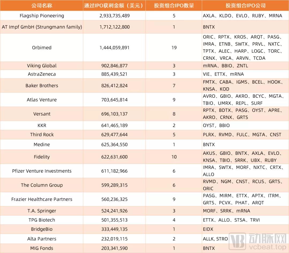Click the Viking Global row name
289x253 pixels.
click(42, 66)
